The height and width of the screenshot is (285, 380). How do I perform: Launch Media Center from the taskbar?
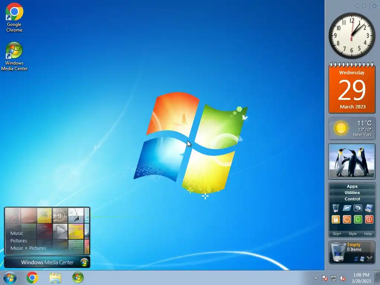point(78,278)
